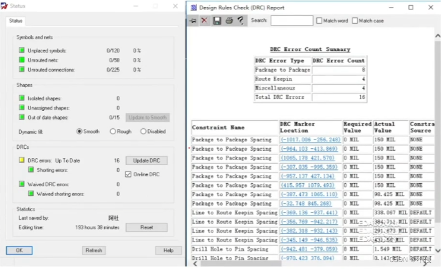Click the Unassigned shapes green status box
441x269 pixels.
22,108
